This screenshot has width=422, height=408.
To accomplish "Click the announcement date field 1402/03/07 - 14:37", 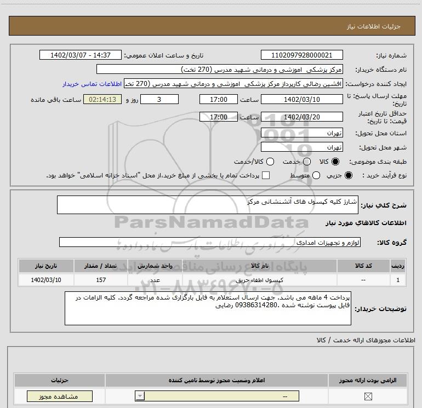I will pyautogui.click(x=81, y=55).
